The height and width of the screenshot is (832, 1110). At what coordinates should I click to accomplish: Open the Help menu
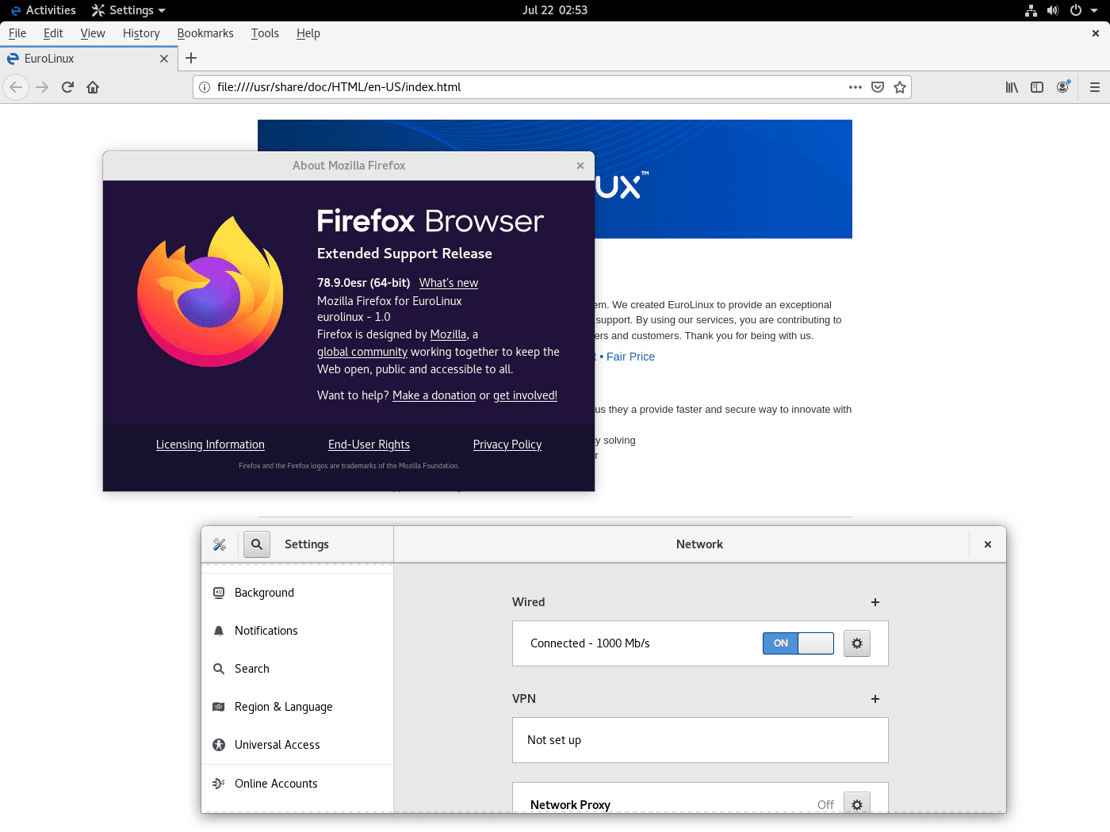click(x=308, y=33)
